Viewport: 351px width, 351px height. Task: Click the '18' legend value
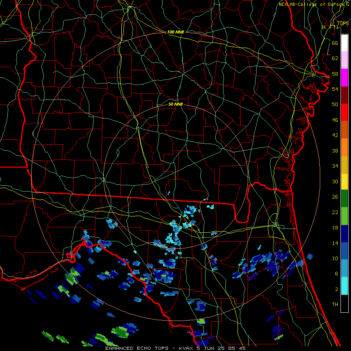click(335, 228)
